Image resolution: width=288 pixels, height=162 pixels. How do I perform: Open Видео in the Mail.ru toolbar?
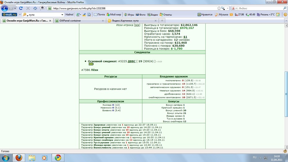(152, 15)
